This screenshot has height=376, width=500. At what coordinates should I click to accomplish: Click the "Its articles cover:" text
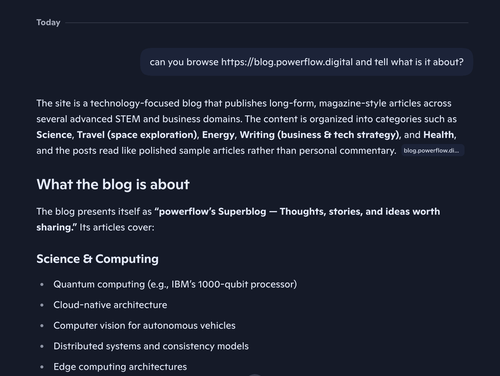click(117, 227)
